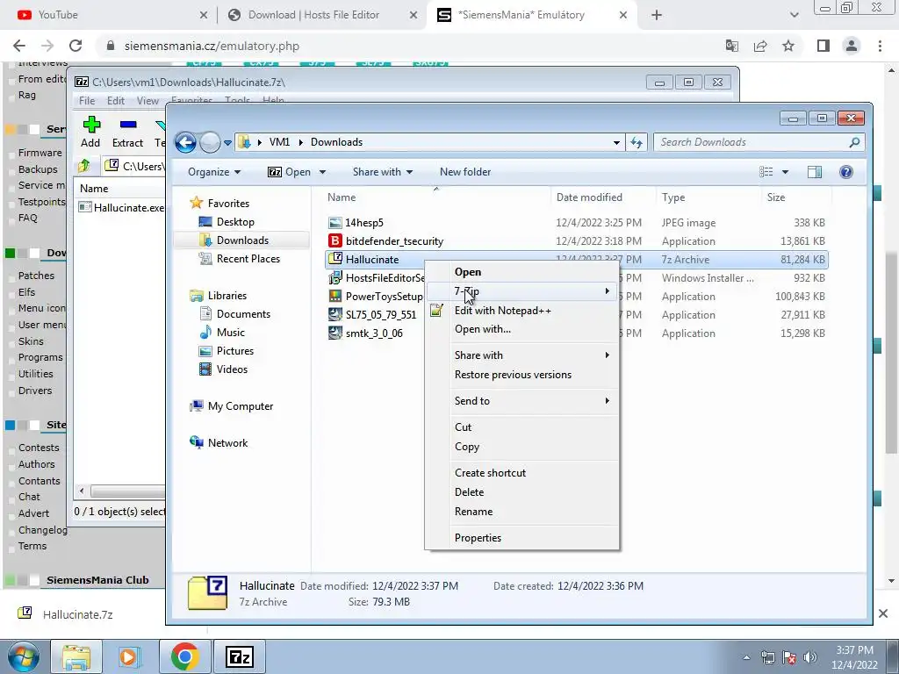Open the recent pages dropdown arrow
The height and width of the screenshot is (674, 899).
pos(227,143)
